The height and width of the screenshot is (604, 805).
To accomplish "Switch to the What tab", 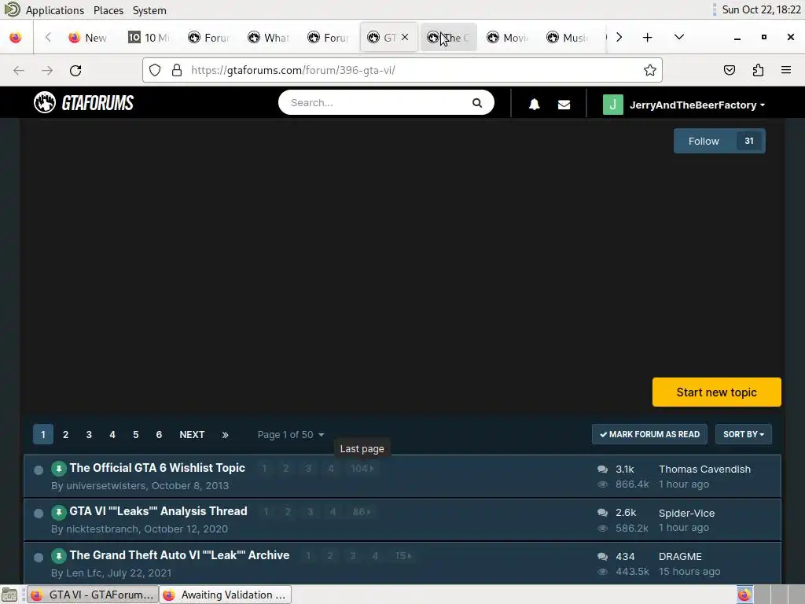I will (x=269, y=38).
